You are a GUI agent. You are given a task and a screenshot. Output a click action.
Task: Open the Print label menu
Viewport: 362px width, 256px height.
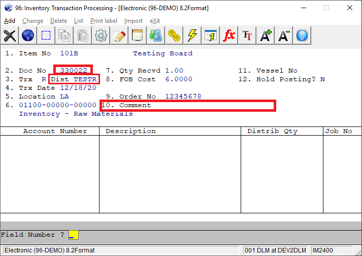104,21
